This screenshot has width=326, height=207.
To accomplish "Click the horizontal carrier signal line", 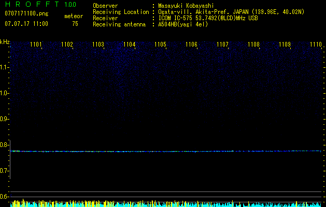I will [166, 151].
